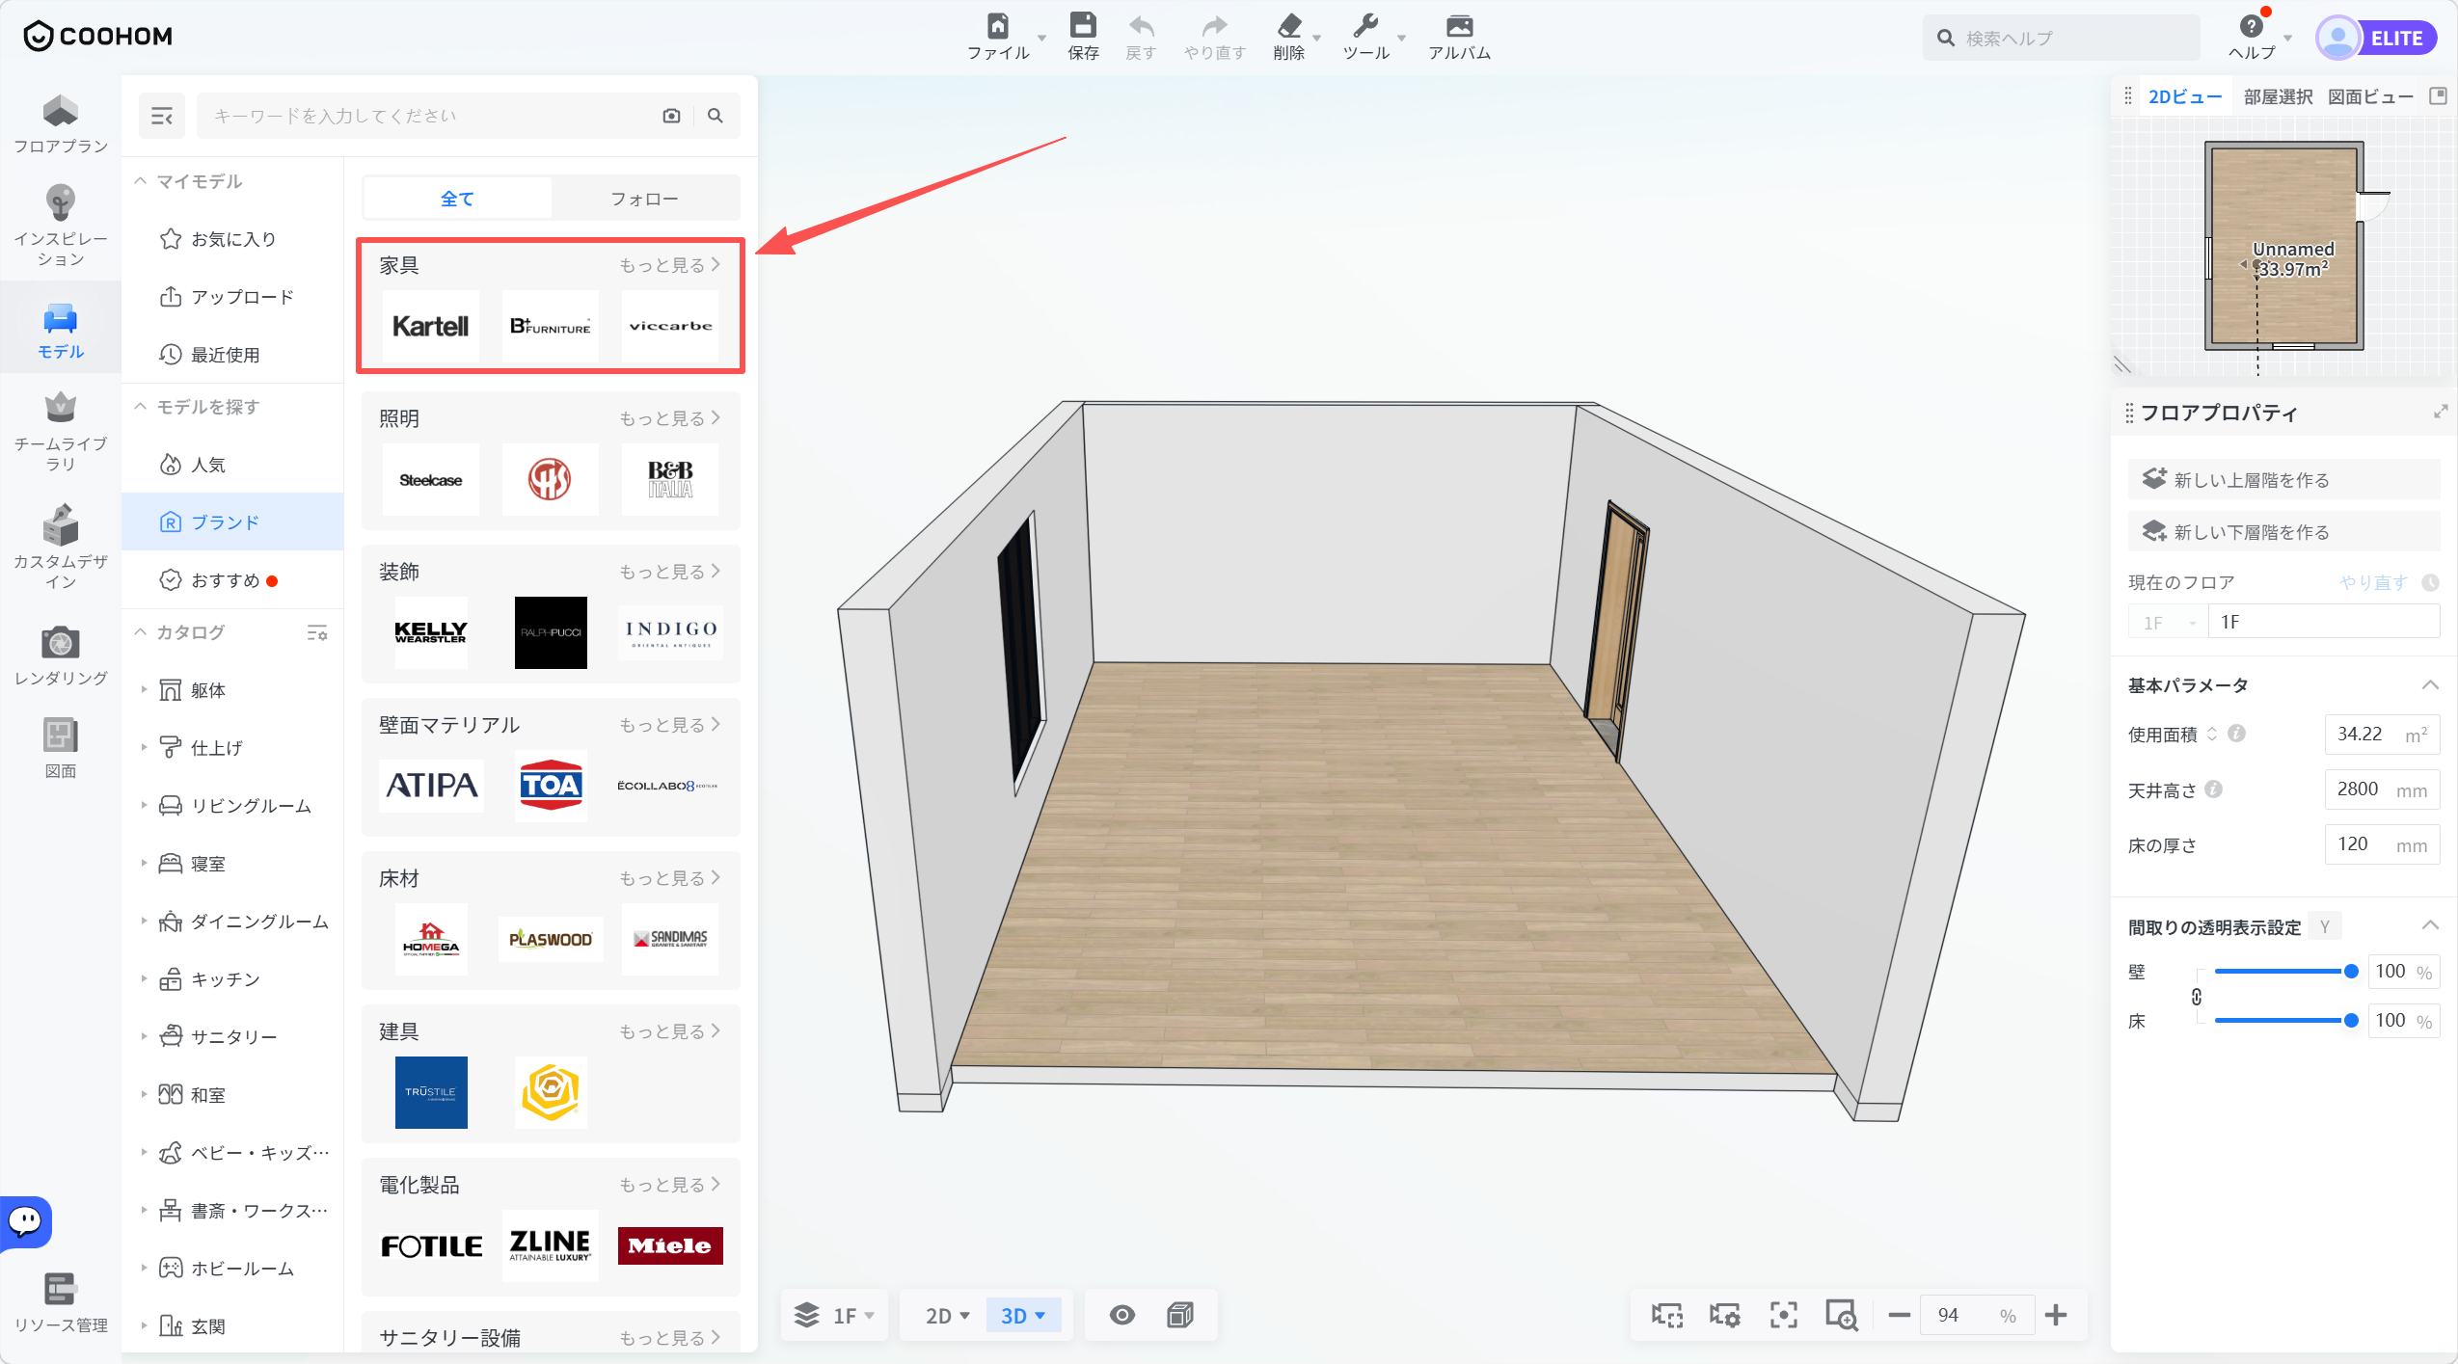Click the zoom-to-area magnifier icon
The image size is (2458, 1364).
[x=1842, y=1316]
